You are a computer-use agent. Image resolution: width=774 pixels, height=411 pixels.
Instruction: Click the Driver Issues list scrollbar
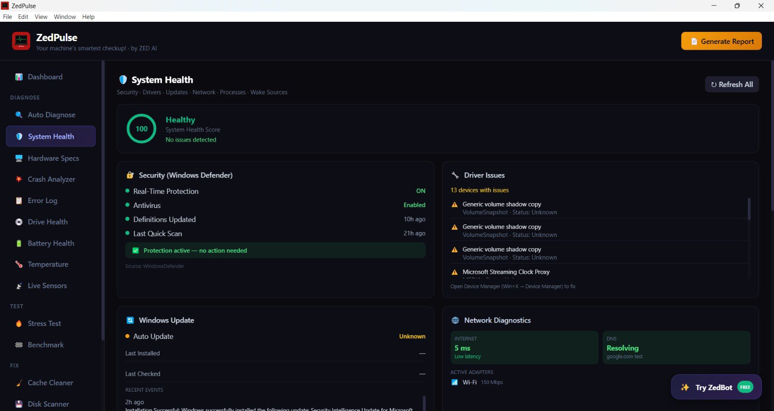click(x=749, y=209)
